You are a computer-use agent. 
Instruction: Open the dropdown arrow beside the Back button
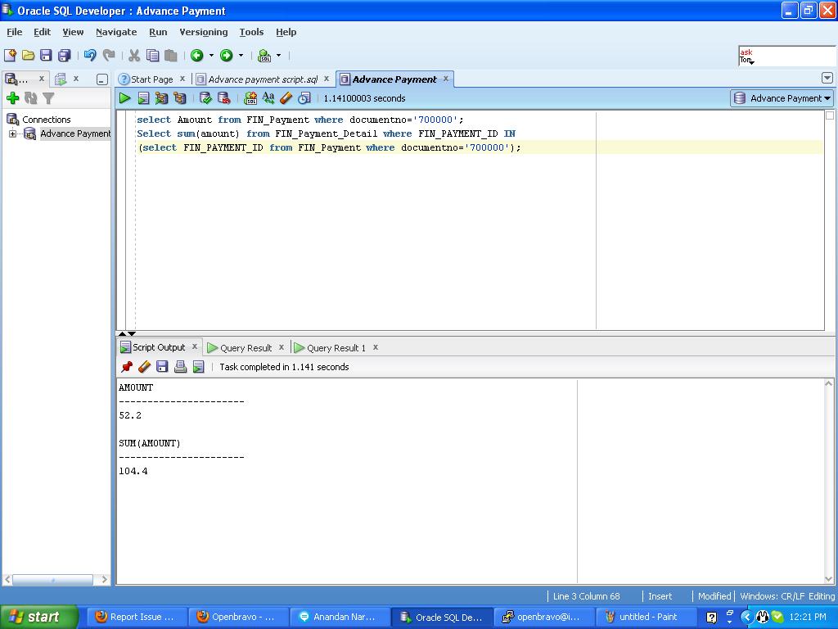(x=211, y=56)
